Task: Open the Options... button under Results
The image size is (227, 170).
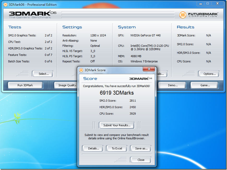Action: (x=210, y=74)
